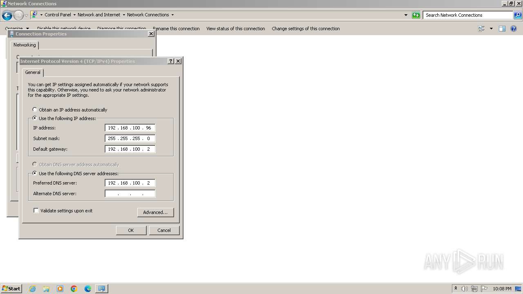Select Obtain an IP address automatically
This screenshot has width=523, height=294.
(70, 110)
